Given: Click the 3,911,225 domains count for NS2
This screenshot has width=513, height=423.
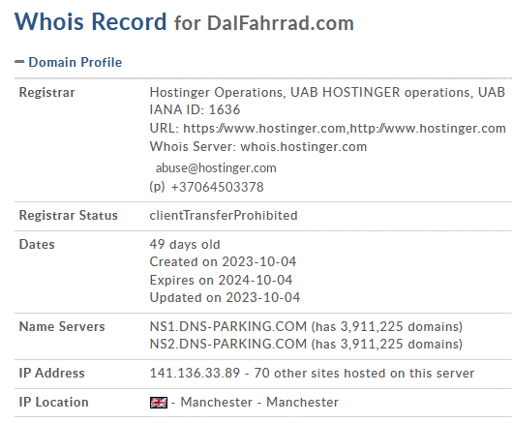Looking at the screenshot, I should click(402, 345).
